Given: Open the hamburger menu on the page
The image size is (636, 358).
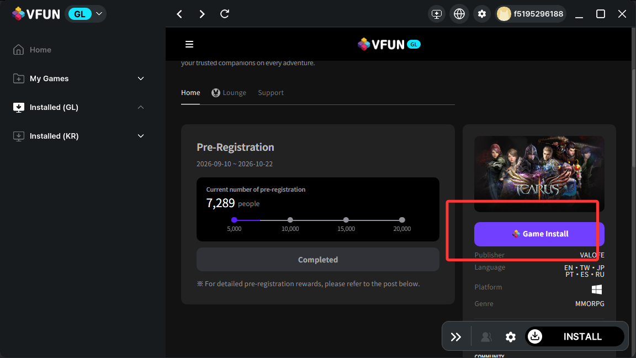Looking at the screenshot, I should point(189,44).
